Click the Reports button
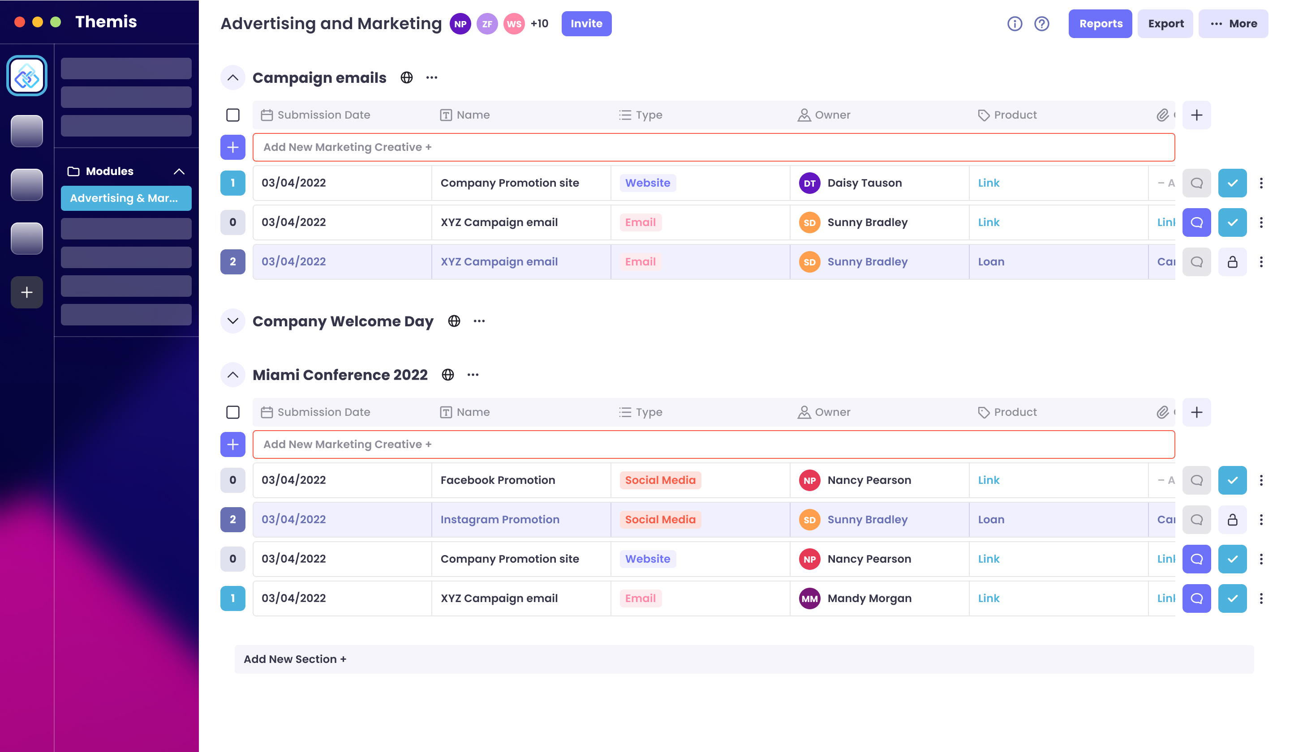Viewport: 1290px width, 752px height. coord(1100,24)
